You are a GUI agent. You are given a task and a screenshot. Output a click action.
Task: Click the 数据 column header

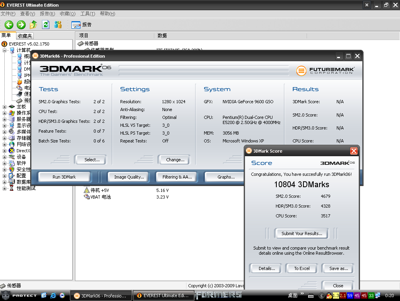[x=230, y=36]
